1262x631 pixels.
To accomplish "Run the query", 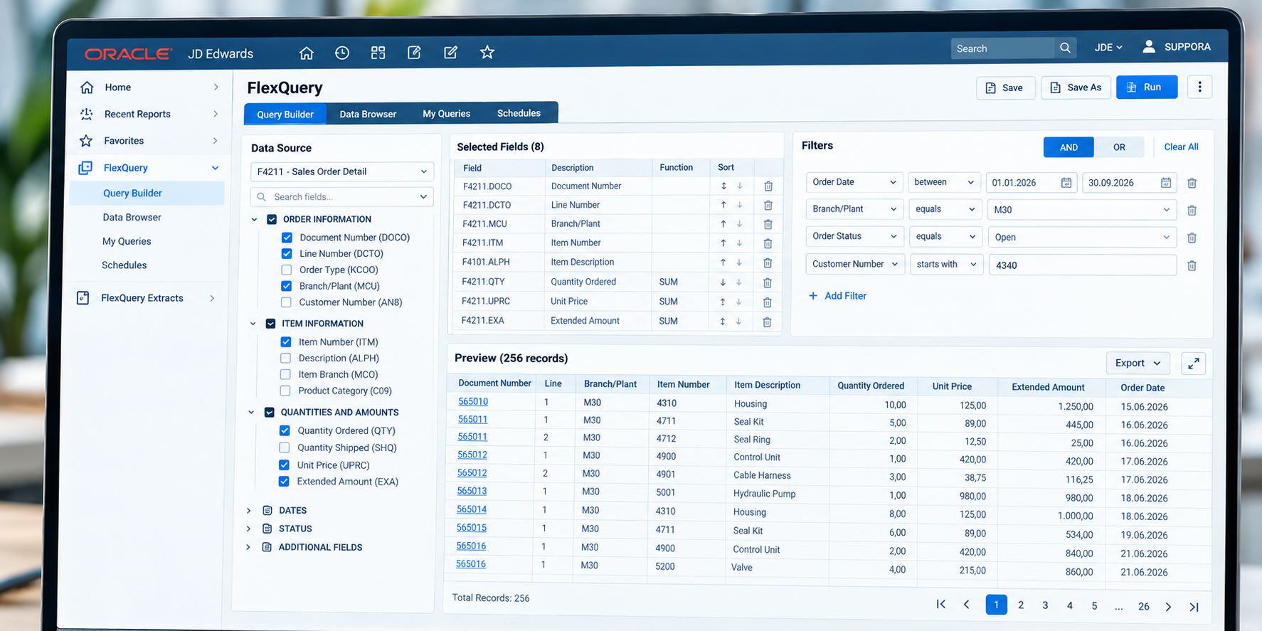I will tap(1146, 87).
